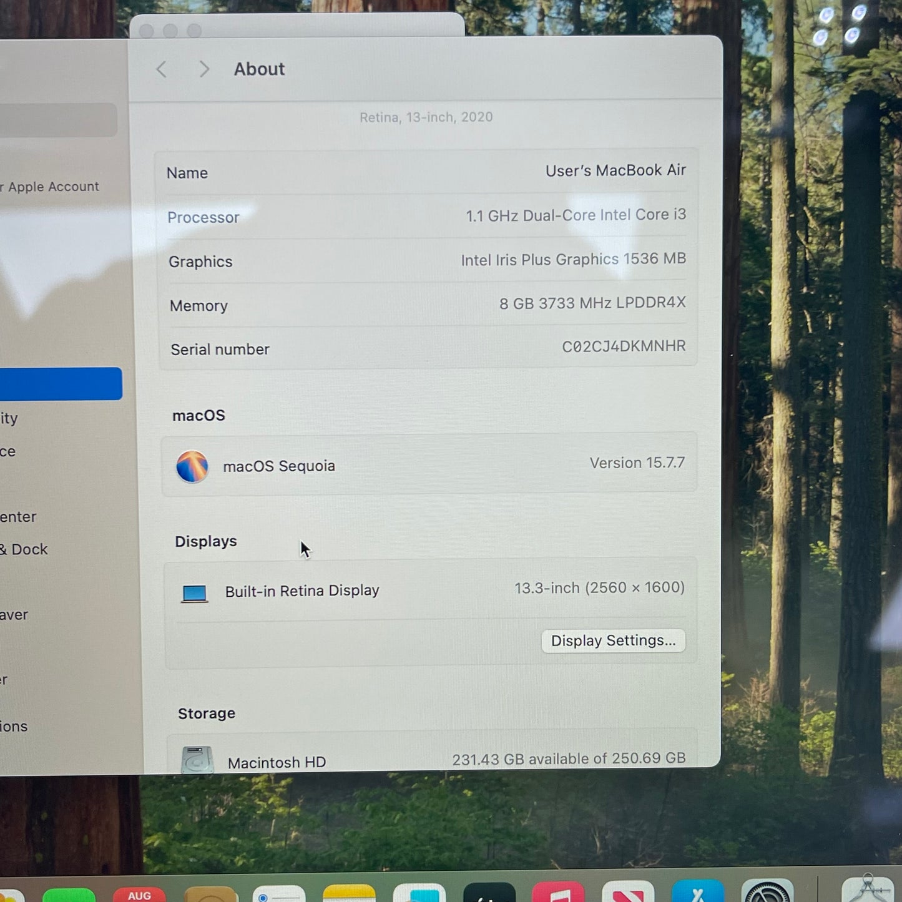Image resolution: width=902 pixels, height=902 pixels.
Task: Click "Version 15.7.7" text
Action: click(637, 463)
